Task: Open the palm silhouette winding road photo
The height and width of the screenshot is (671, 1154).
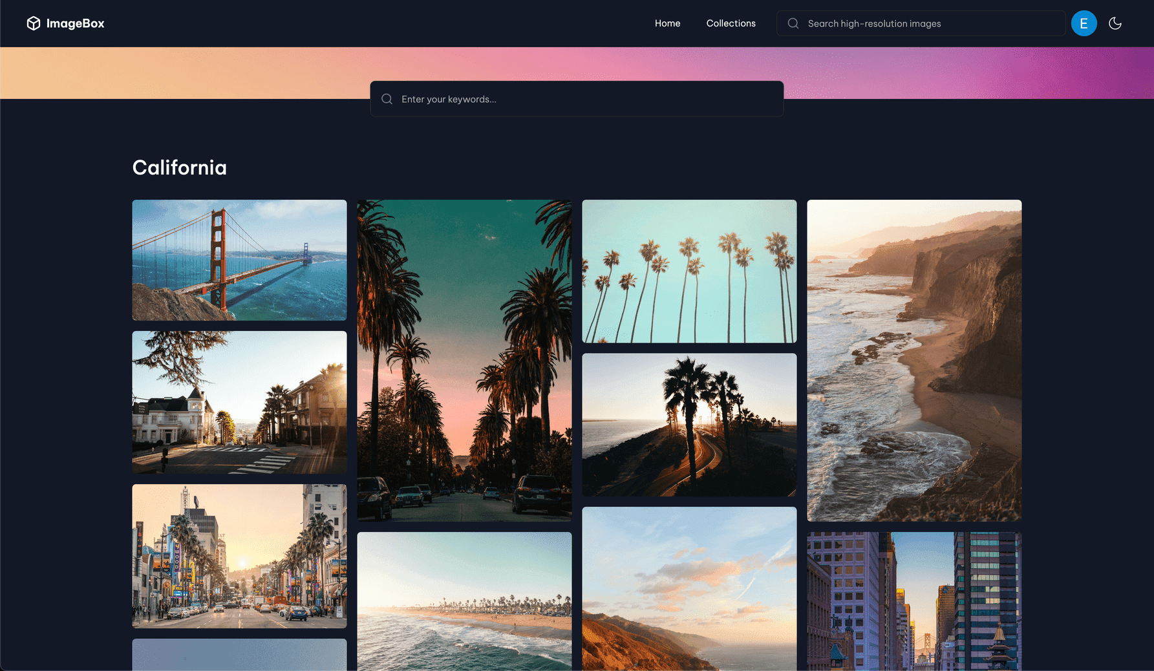Action: tap(689, 425)
